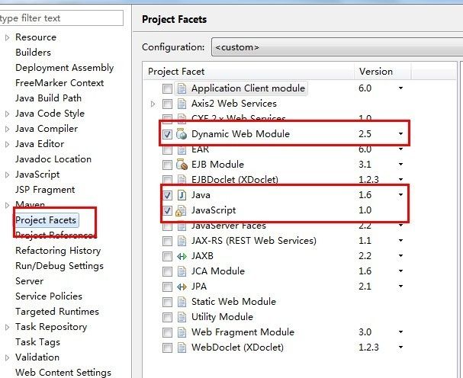Click the JPA facet icon
The height and width of the screenshot is (378, 463).
coord(182,287)
